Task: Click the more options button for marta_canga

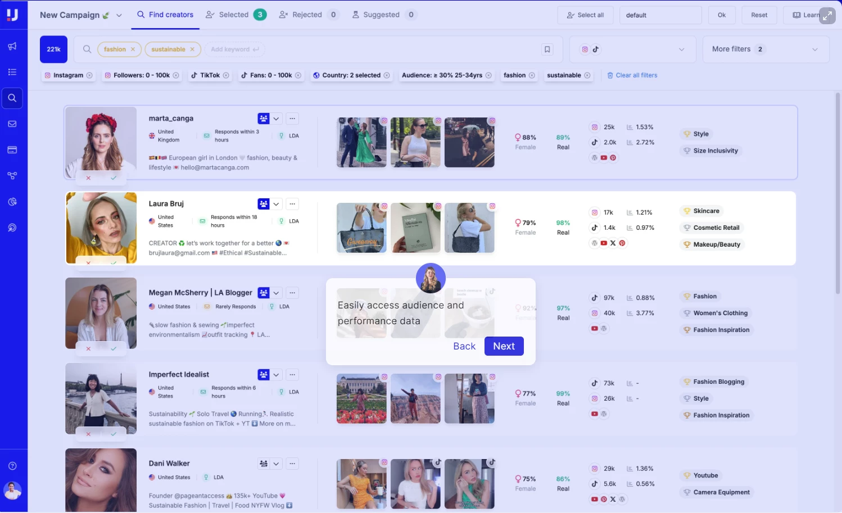Action: coord(292,119)
